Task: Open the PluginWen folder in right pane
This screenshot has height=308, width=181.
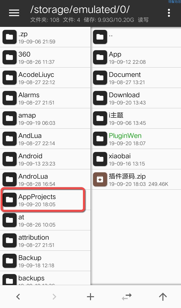Action: (136, 139)
